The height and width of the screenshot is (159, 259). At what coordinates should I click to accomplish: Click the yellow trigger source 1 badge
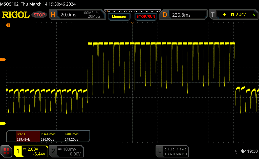click(232, 15)
